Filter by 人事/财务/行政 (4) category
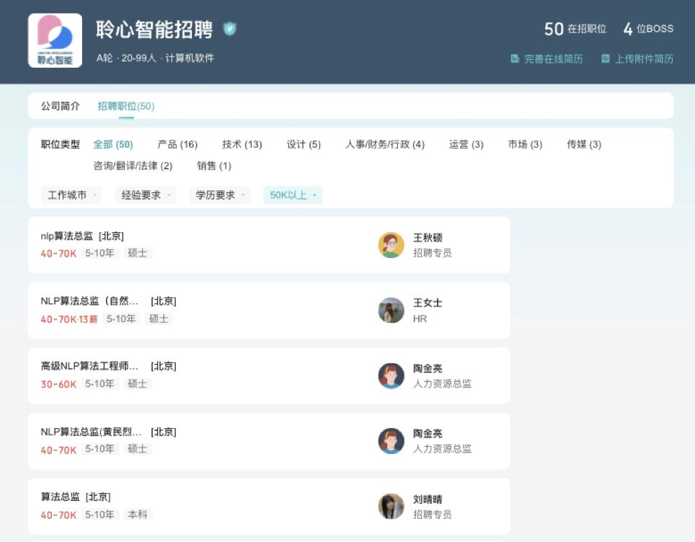Viewport: 695px width, 542px height. click(384, 144)
